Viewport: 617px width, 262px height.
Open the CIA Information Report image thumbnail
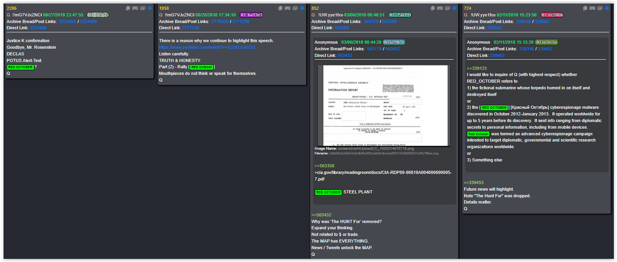coord(384,106)
